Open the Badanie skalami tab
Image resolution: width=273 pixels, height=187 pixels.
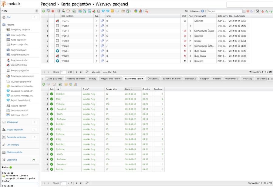pyautogui.click(x=172, y=79)
